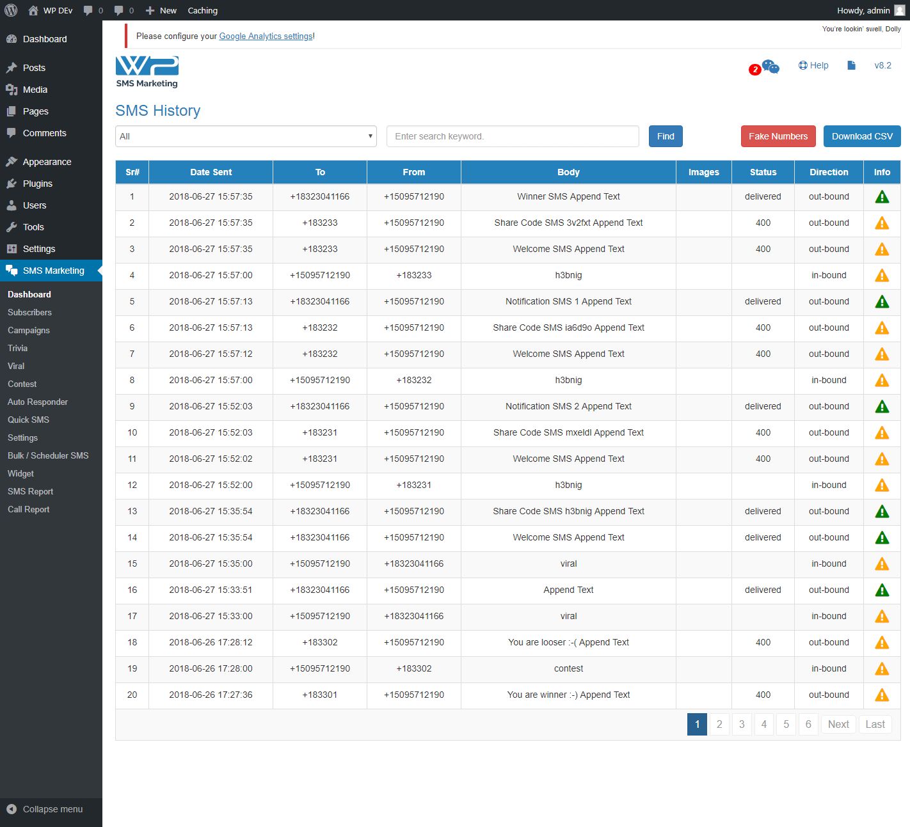
Task: Click the Google Analytics settings link
Action: point(266,36)
